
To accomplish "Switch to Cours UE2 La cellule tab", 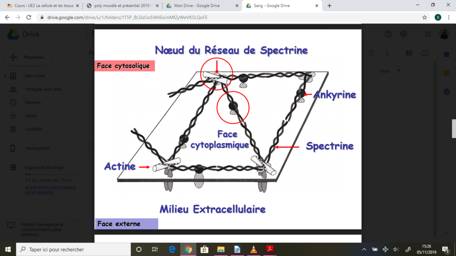I will pyautogui.click(x=43, y=5).
